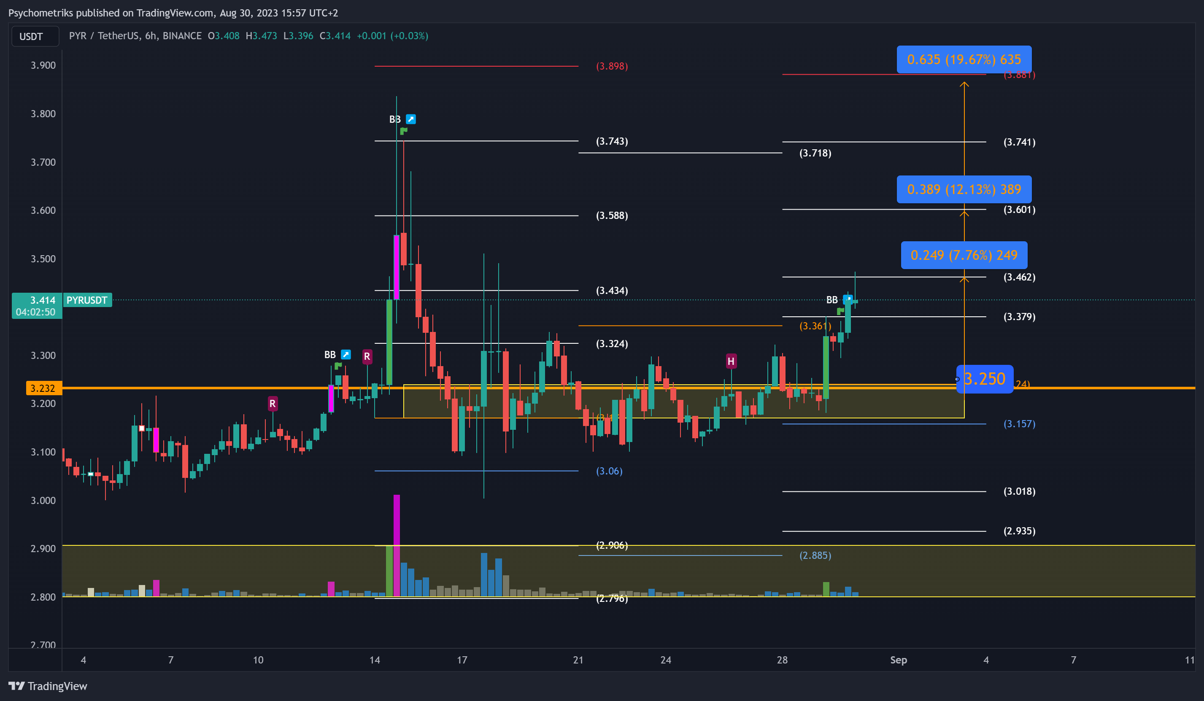This screenshot has height=701, width=1204.
Task: Click the 14 date on the time axis
Action: click(x=375, y=660)
